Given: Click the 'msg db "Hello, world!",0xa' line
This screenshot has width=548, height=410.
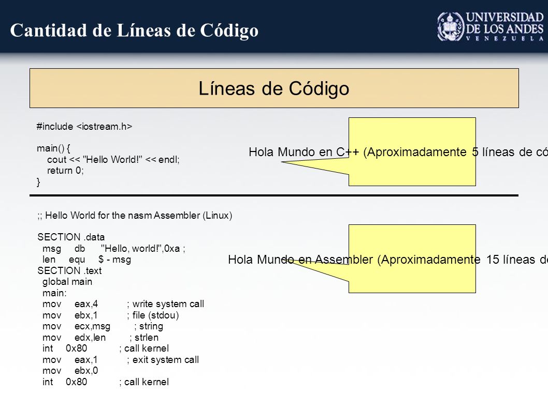Looking at the screenshot, I should (113, 249).
